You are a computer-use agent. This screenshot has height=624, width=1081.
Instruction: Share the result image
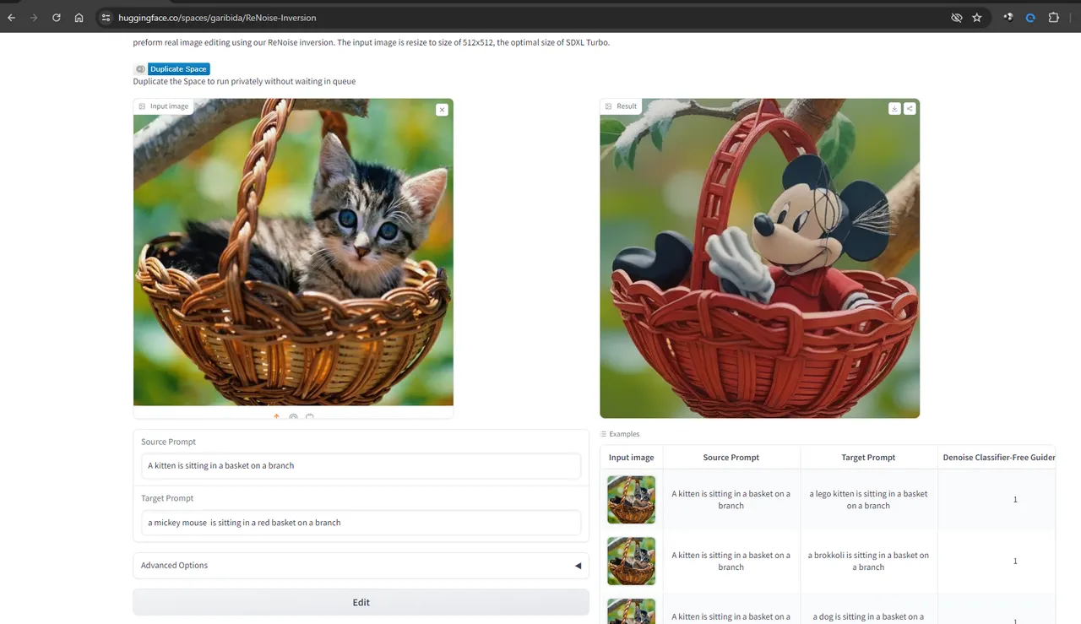click(x=910, y=108)
